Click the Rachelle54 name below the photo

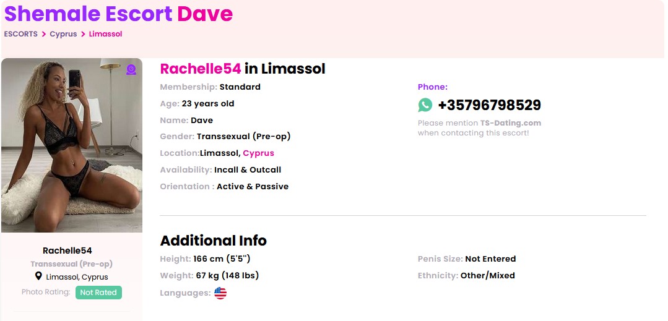pos(67,250)
